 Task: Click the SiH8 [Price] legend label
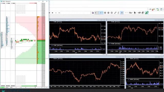(58, 22)
